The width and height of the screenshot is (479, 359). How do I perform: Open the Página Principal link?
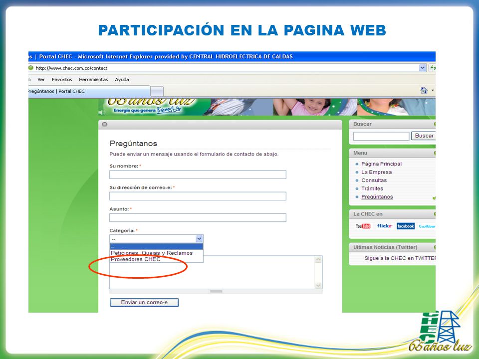381,164
